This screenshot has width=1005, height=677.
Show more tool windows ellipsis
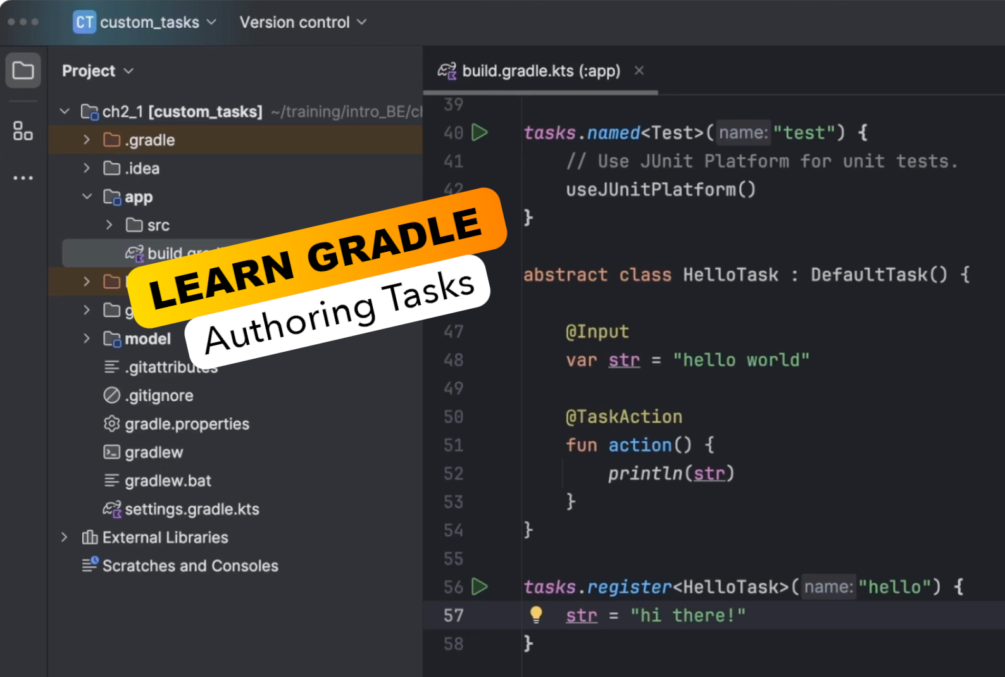point(23,178)
